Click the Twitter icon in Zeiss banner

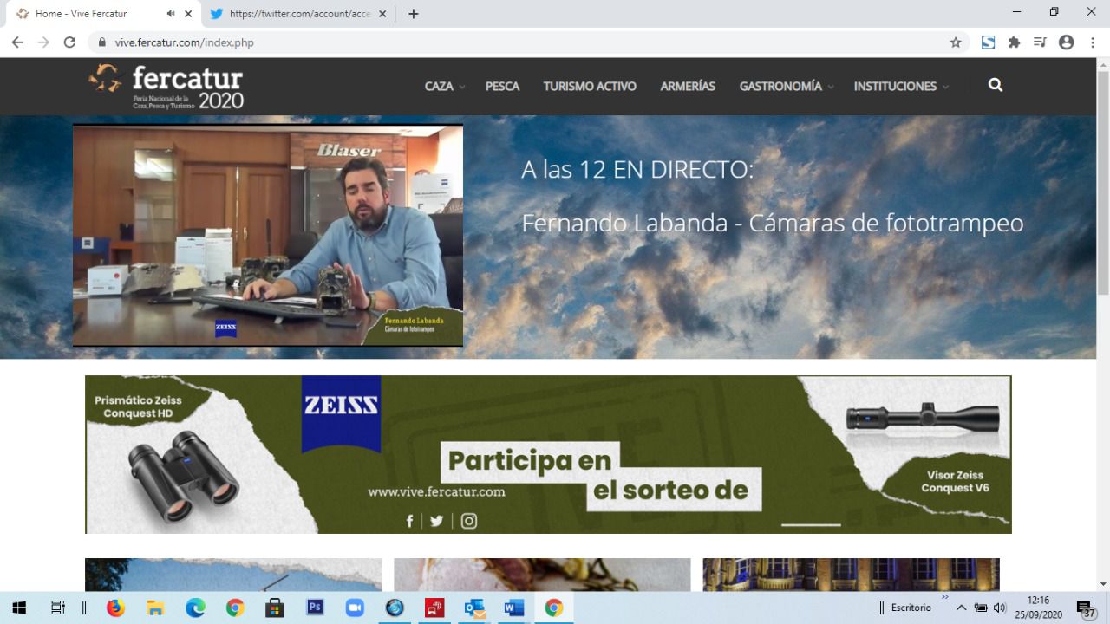click(x=436, y=521)
